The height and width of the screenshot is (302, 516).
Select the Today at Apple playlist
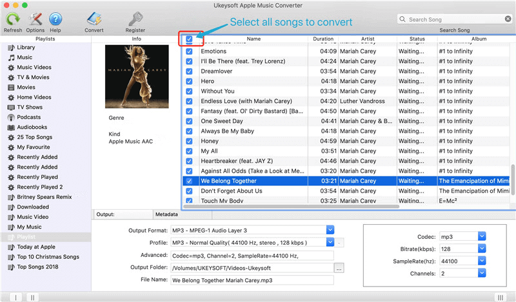point(36,247)
